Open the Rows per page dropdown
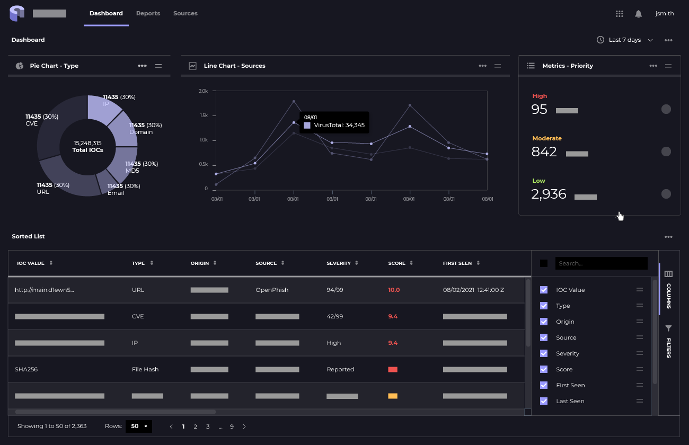Screen dimensions: 689x445 139,426
